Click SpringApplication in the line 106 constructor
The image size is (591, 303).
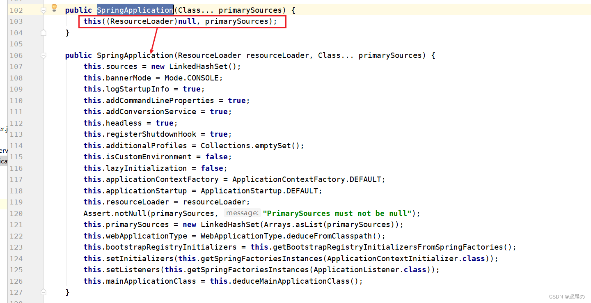[x=135, y=55]
